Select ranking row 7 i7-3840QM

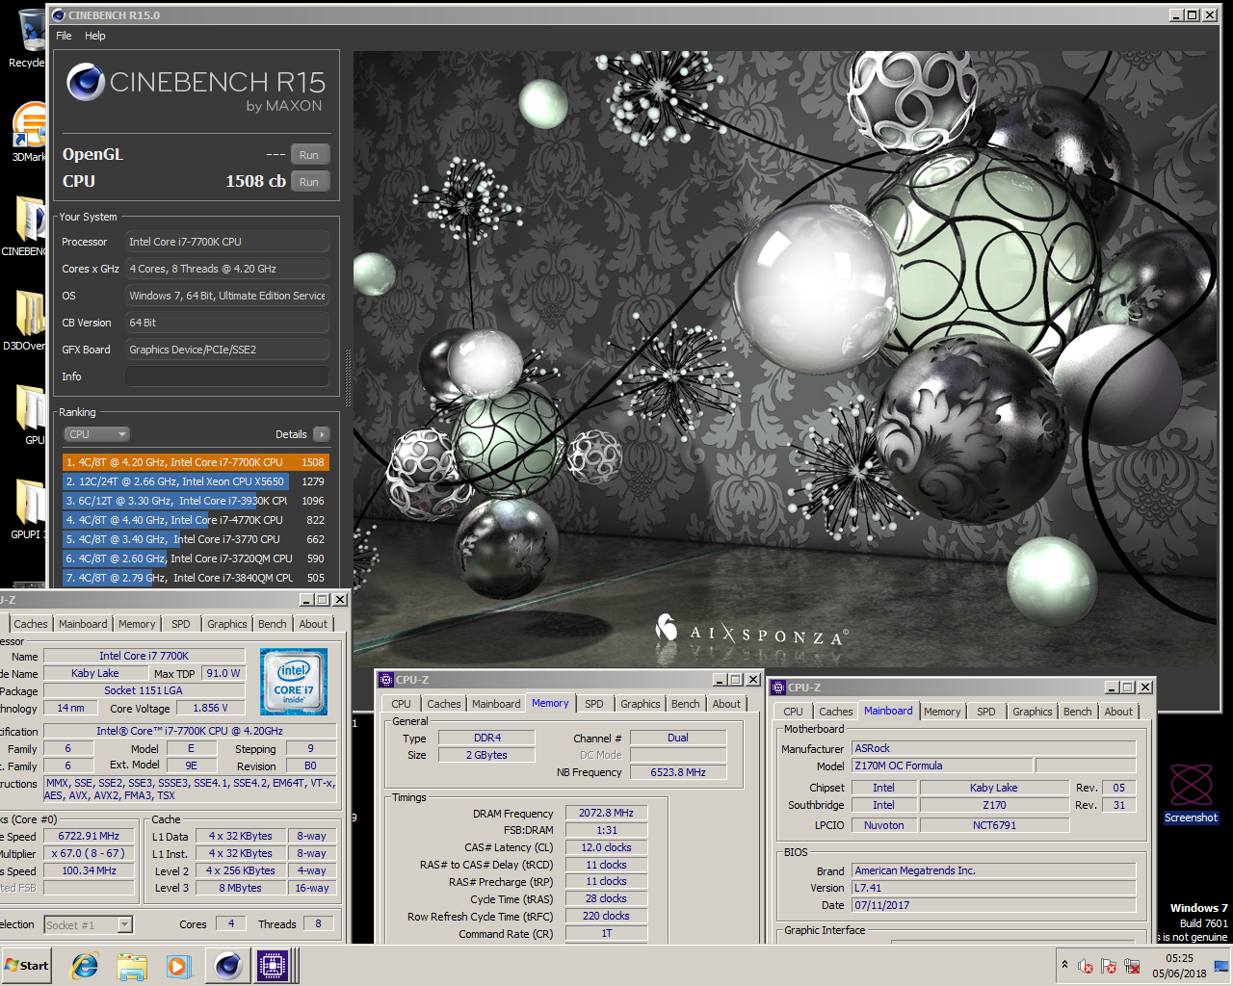196,578
